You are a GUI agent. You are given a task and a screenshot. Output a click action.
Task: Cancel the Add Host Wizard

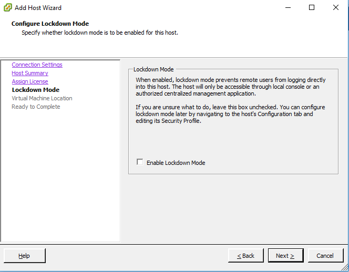point(325,256)
